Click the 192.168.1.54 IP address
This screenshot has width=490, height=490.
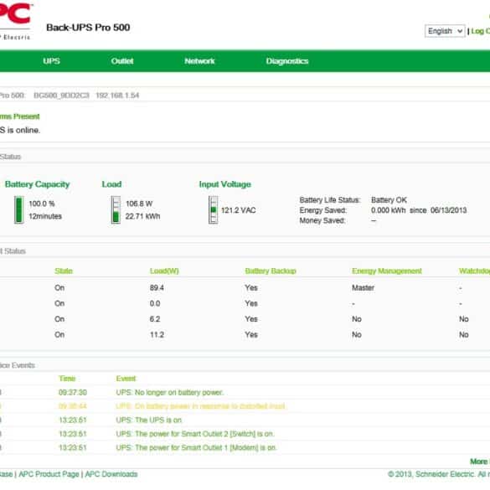[x=117, y=95]
